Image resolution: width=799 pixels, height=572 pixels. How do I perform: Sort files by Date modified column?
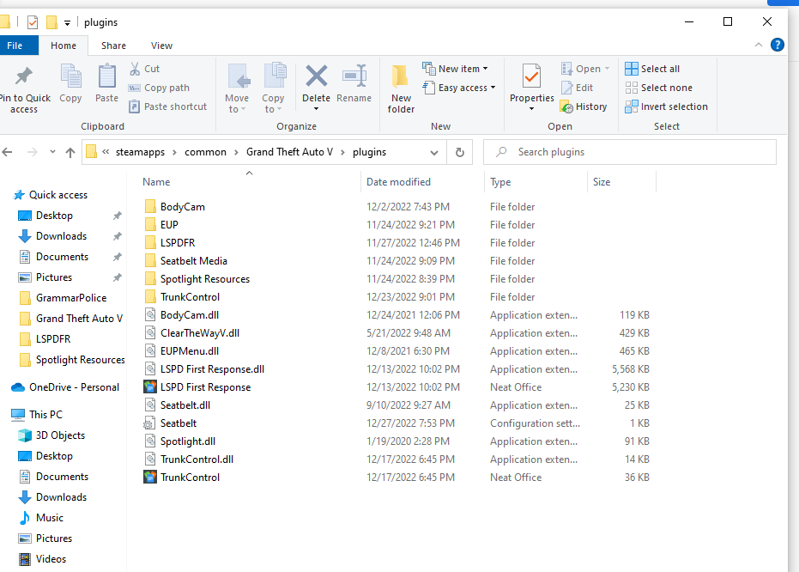(398, 182)
